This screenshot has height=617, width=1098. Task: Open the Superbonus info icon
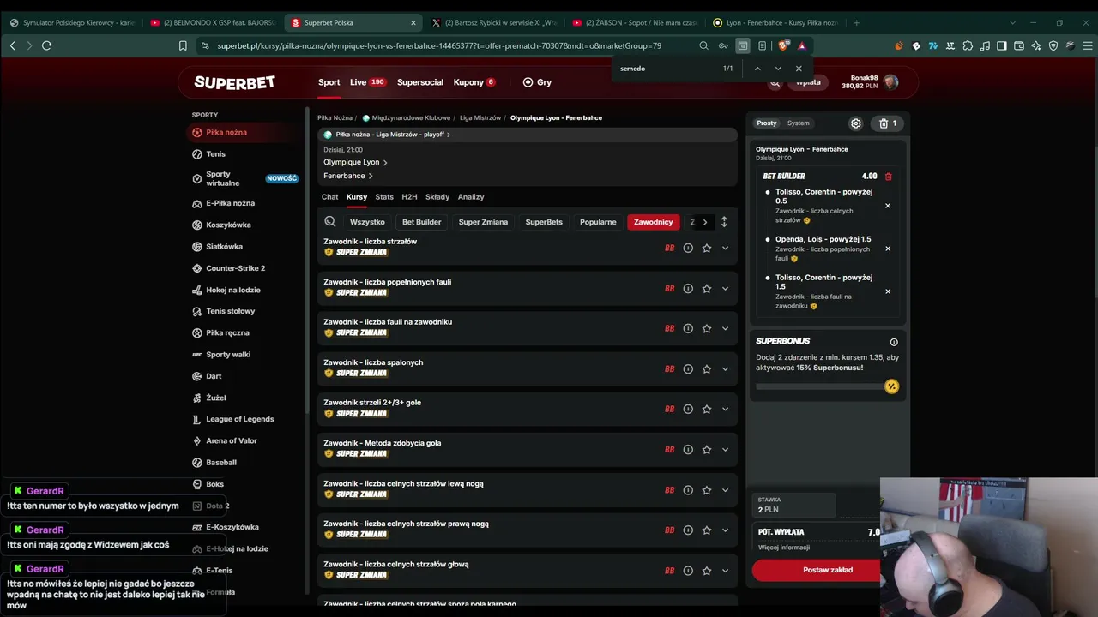tap(894, 342)
